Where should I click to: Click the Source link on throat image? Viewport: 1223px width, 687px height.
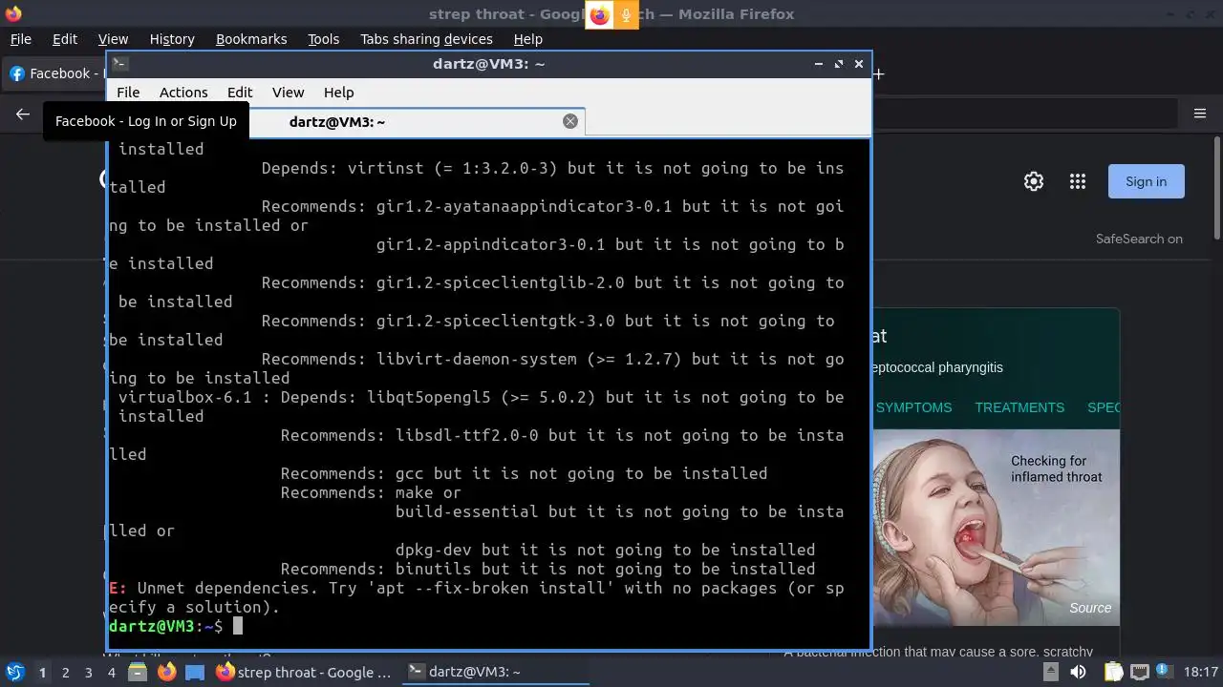click(x=1090, y=608)
